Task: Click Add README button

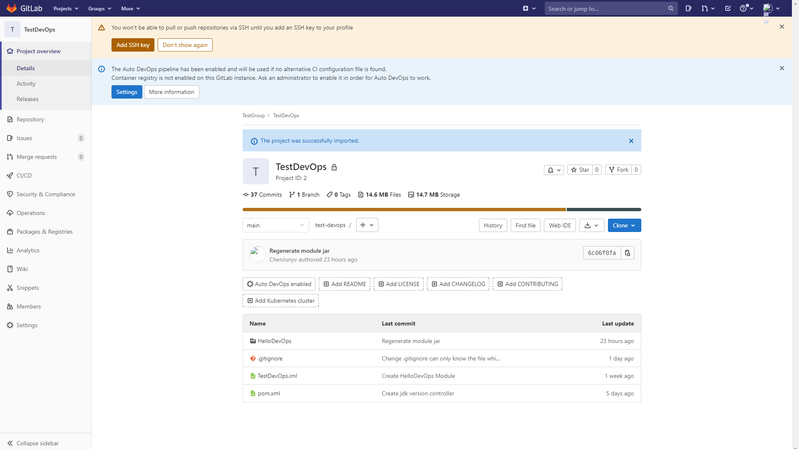Action: pos(345,284)
